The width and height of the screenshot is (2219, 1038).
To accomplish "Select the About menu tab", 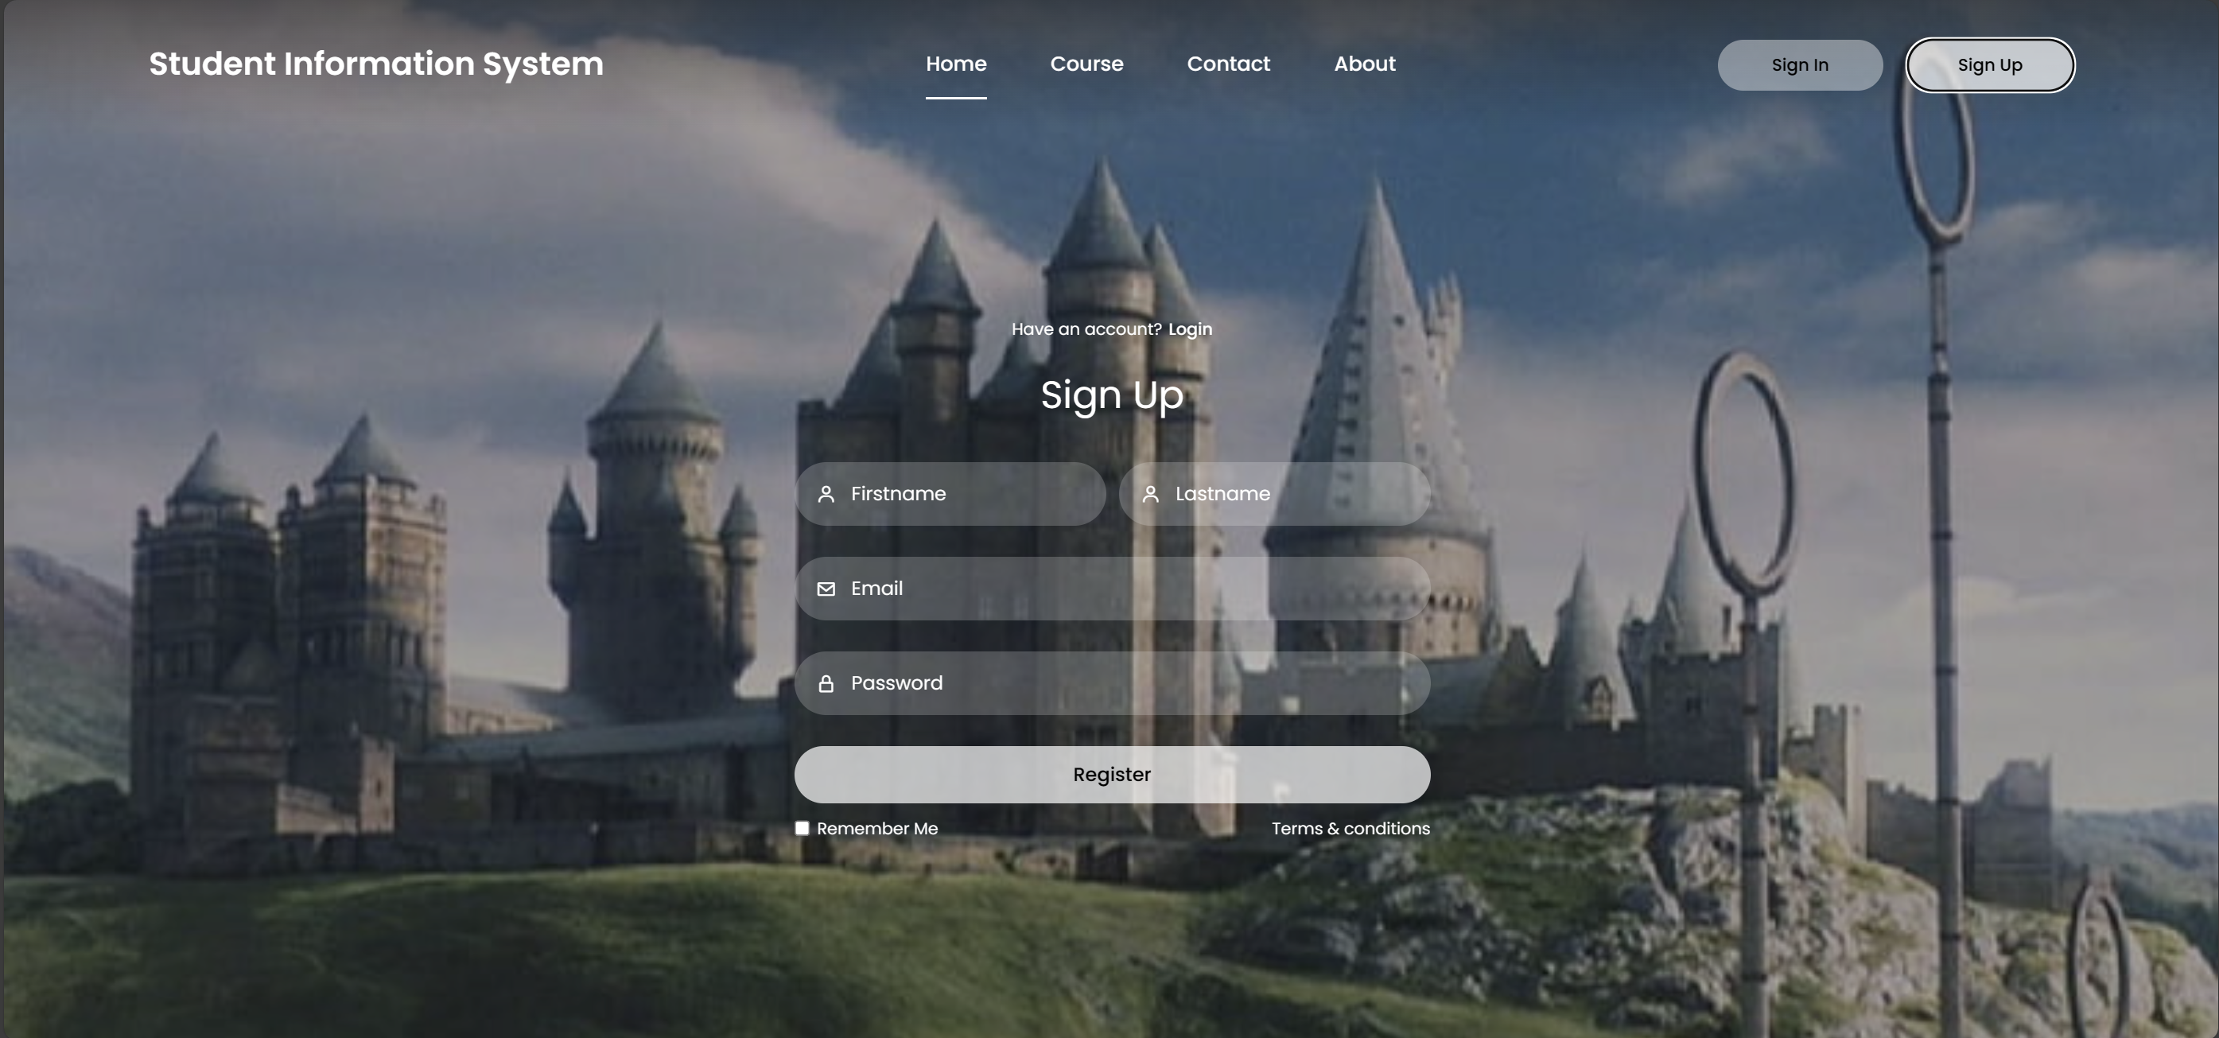I will [1363, 64].
